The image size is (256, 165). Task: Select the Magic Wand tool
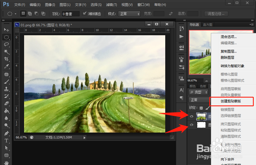[6, 52]
